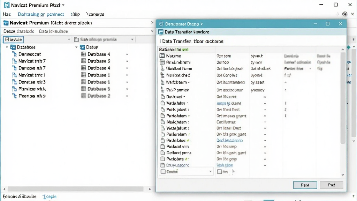
Task: Click link in Doayt decons row
Action: tap(225, 165)
